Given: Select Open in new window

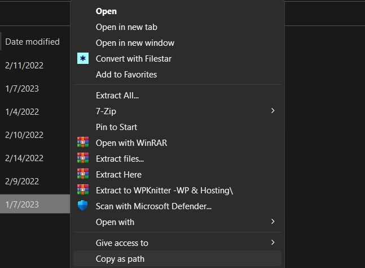Looking at the screenshot, I should (x=135, y=43).
